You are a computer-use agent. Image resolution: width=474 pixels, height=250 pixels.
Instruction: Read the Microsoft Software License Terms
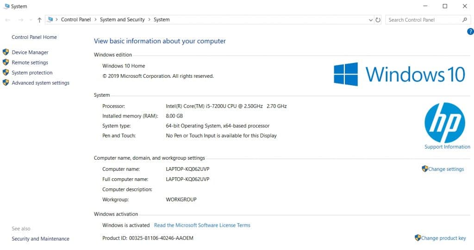pos(202,225)
